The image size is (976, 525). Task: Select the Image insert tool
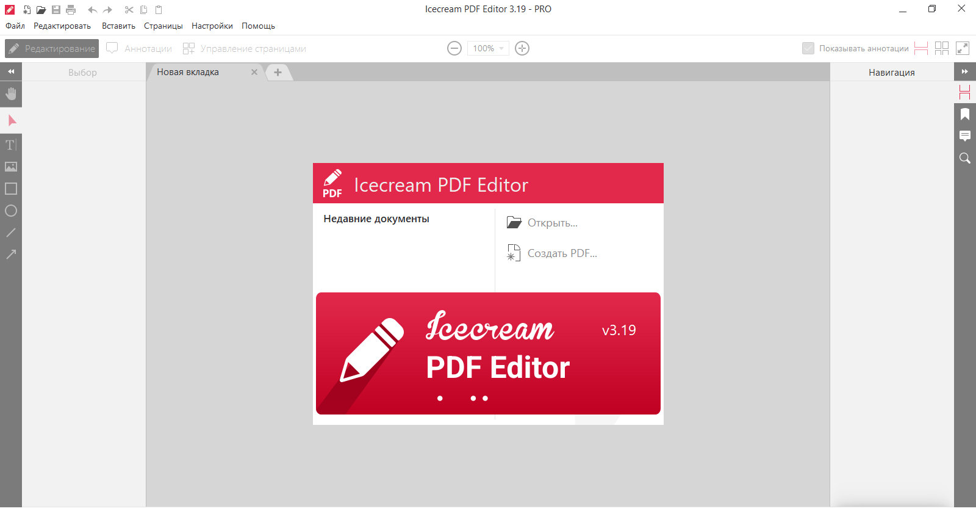click(11, 167)
